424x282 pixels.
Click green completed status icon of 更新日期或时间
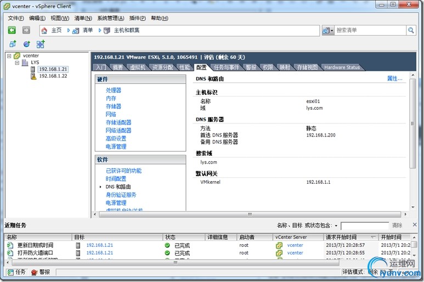coord(167,245)
